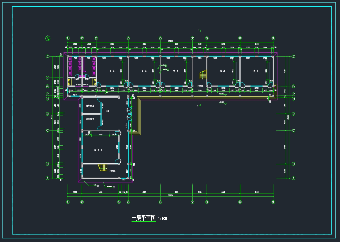Click axis bubble J on right side
The image size is (340, 242).
(x=293, y=57)
